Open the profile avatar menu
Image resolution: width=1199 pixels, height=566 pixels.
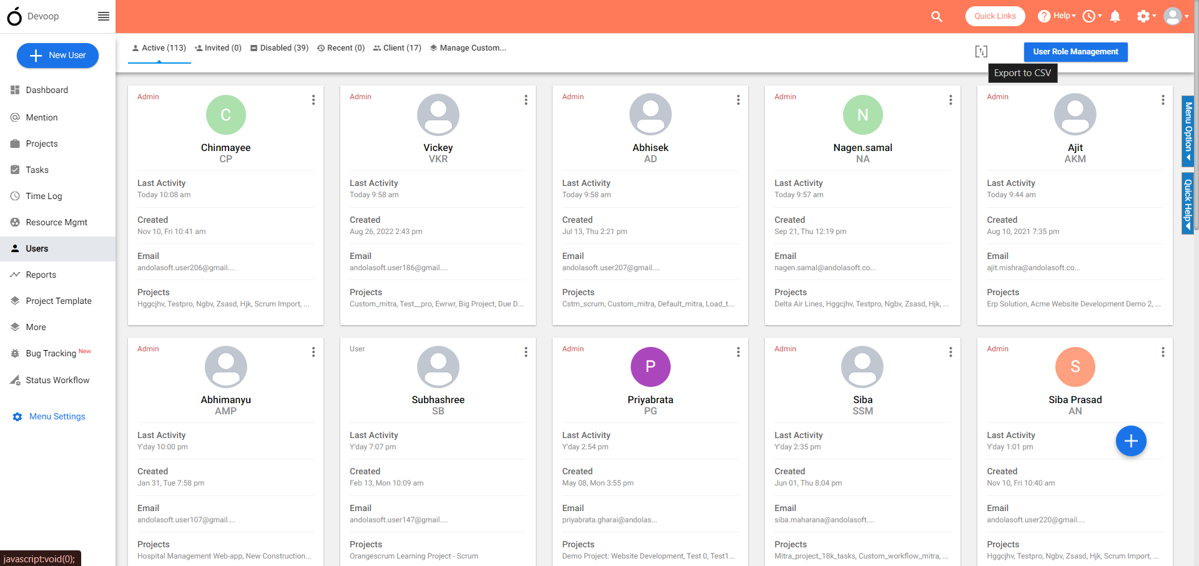[1173, 16]
